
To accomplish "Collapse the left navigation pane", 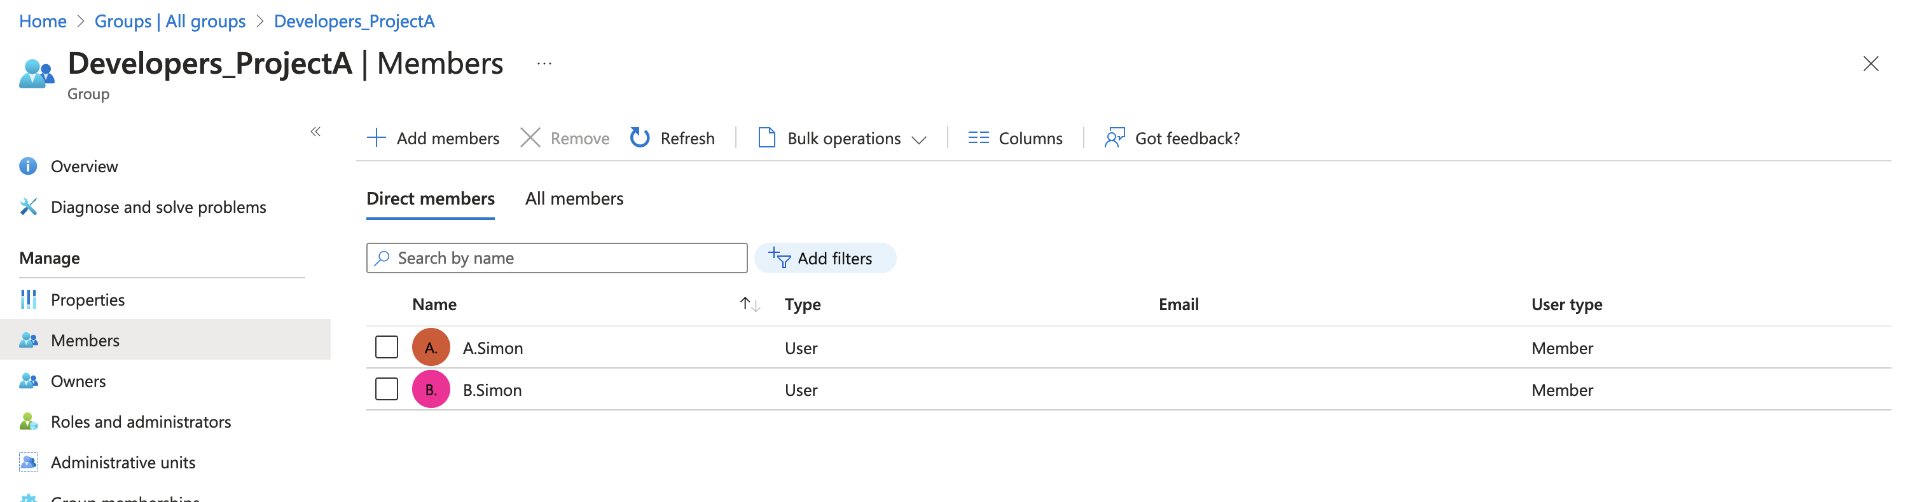I will pos(315,132).
